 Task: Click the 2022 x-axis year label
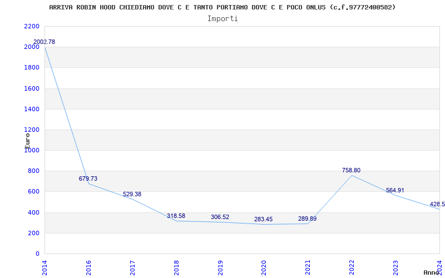[352, 267]
